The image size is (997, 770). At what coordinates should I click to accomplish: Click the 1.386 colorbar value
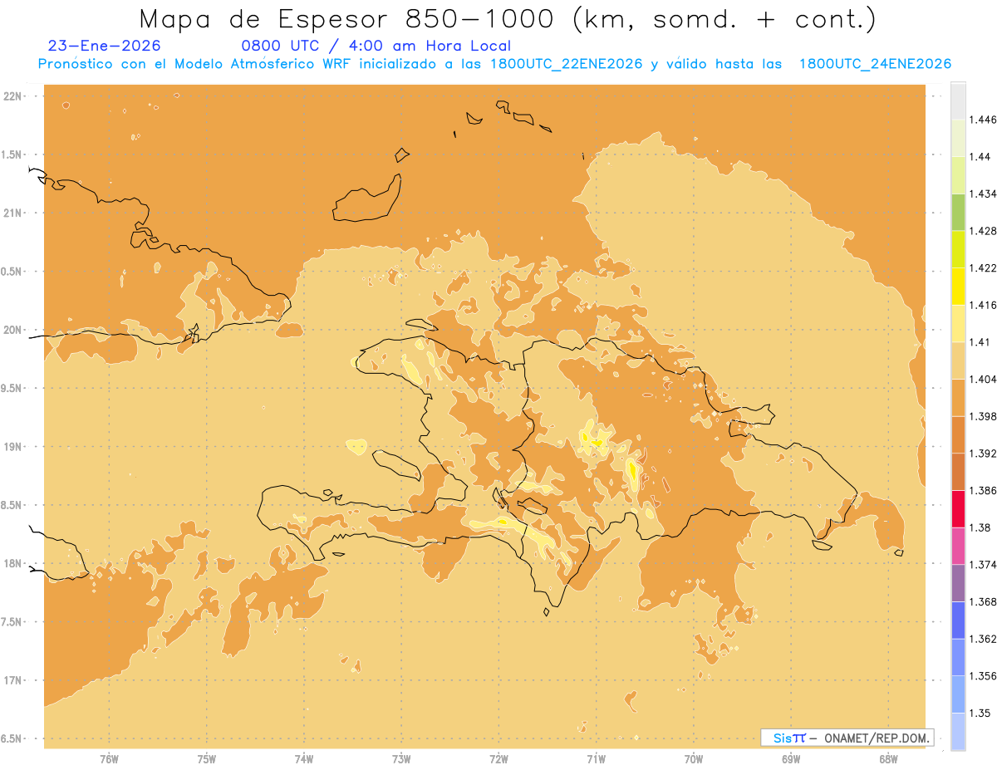tap(982, 490)
